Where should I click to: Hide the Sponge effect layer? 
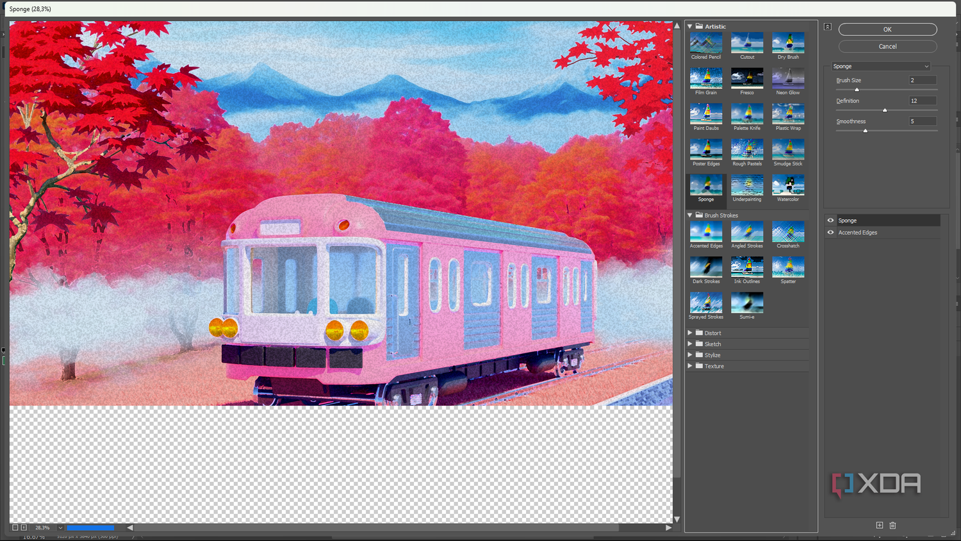(x=830, y=221)
